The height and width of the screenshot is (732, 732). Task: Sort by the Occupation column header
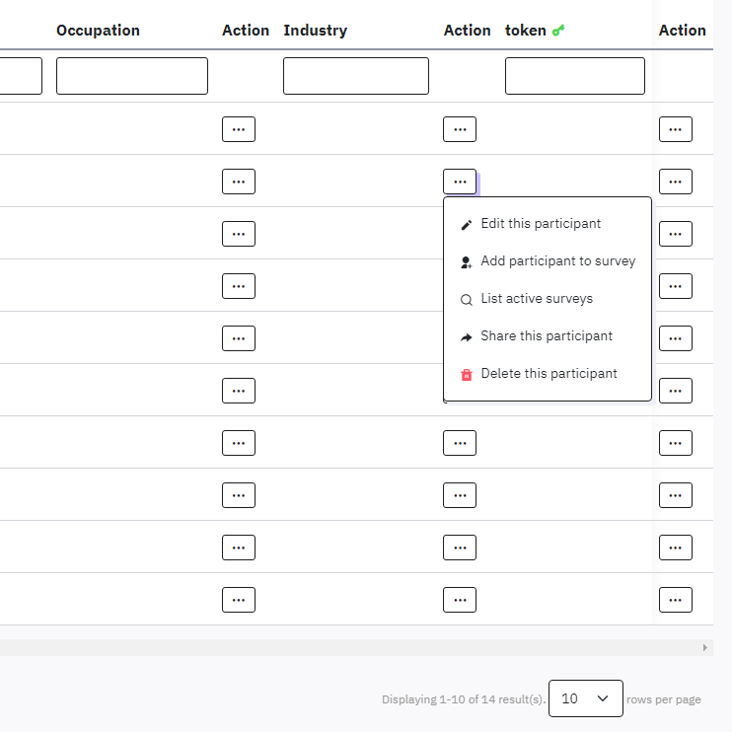(x=98, y=31)
